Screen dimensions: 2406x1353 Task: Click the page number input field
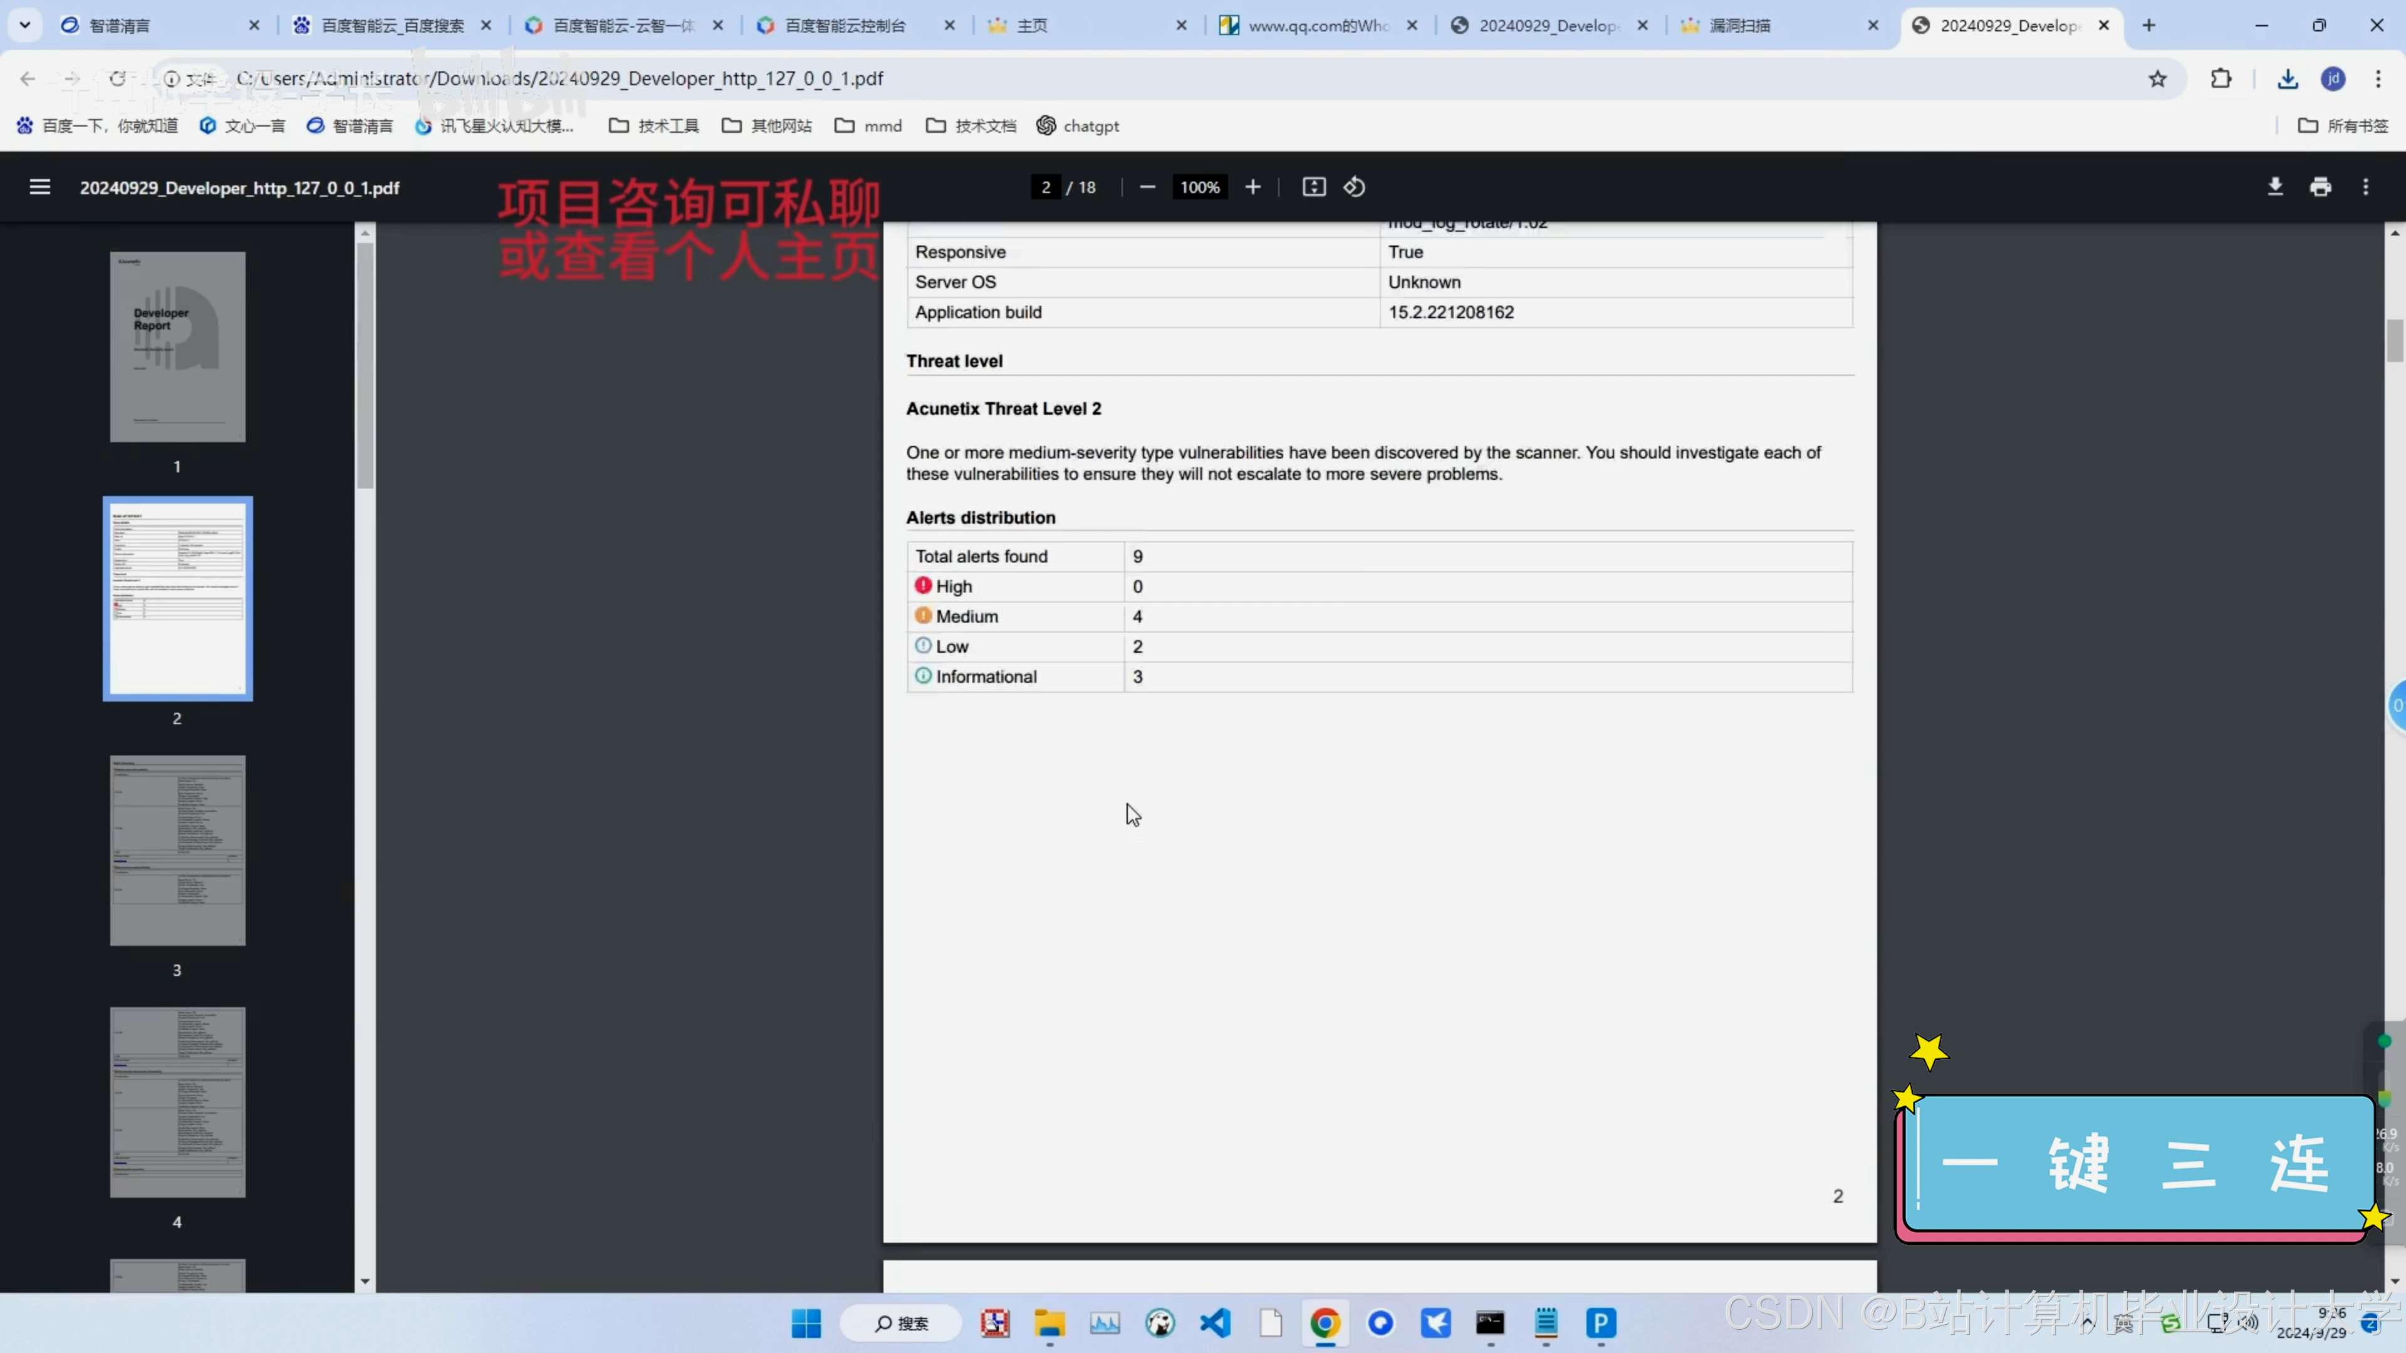tap(1045, 187)
